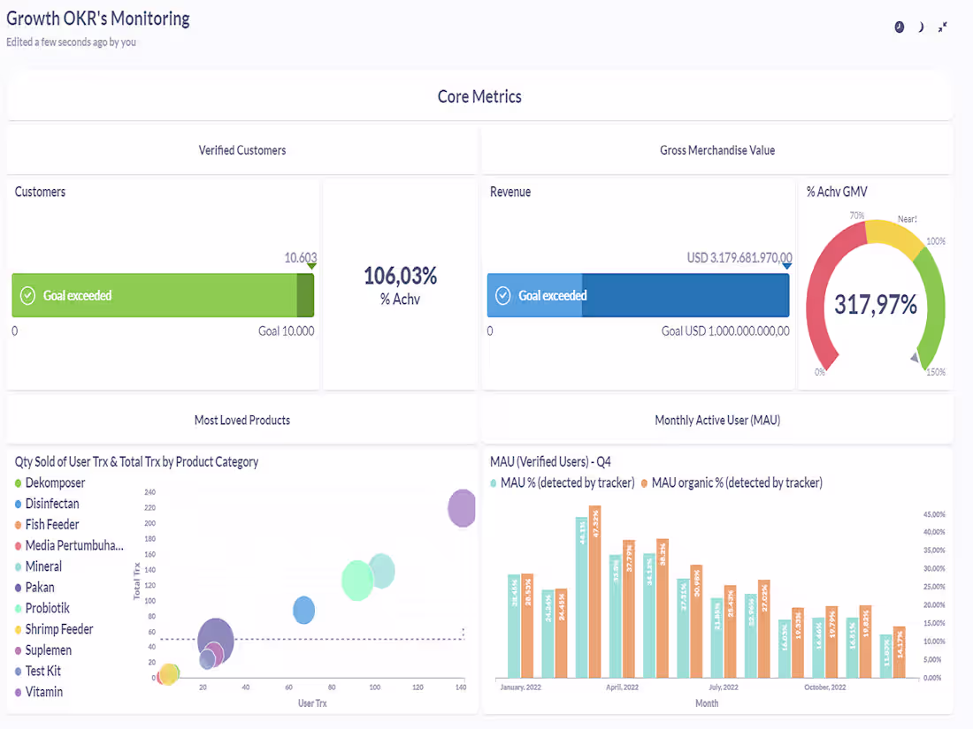The height and width of the screenshot is (729, 973).
Task: Select the Disinfectan legend color dot
Action: (17, 503)
